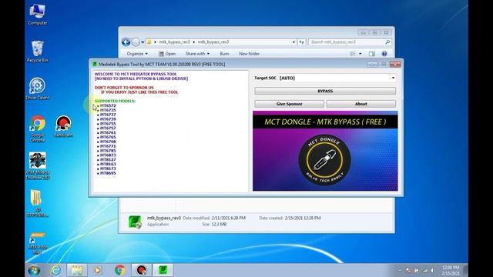Open the Recycle Bin desktop icon
493x277 pixels.
(x=38, y=52)
